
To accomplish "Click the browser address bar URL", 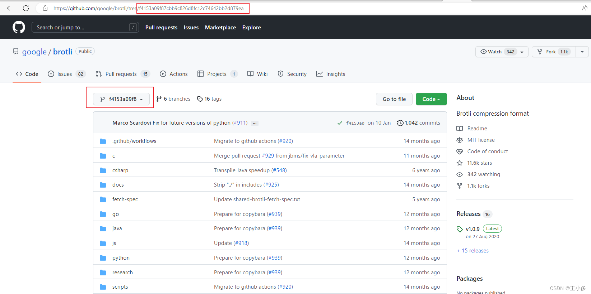I will click(x=149, y=8).
